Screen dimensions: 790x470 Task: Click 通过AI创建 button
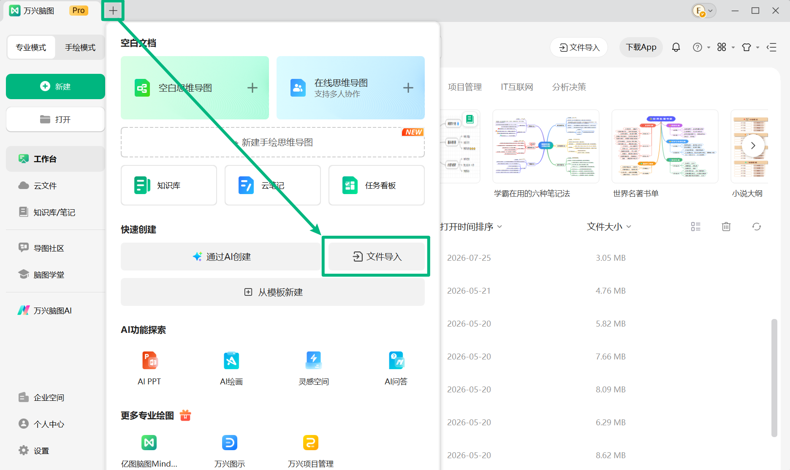click(221, 257)
